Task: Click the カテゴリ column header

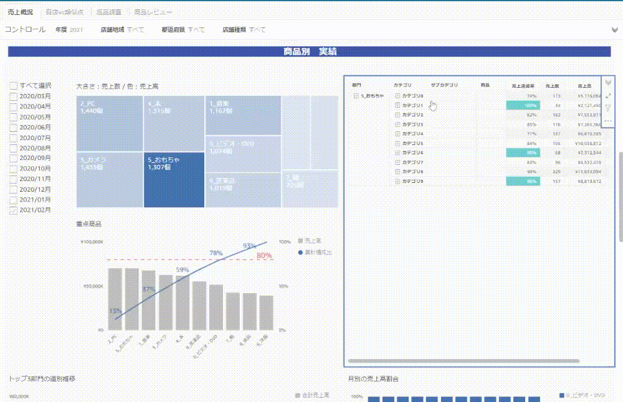Action: point(402,85)
